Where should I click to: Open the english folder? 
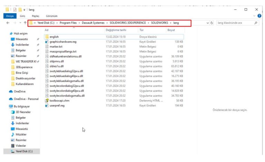(x=54, y=37)
